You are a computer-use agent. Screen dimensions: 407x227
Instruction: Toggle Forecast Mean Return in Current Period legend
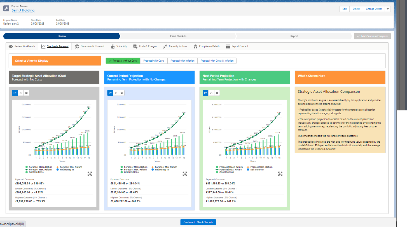coord(134,167)
